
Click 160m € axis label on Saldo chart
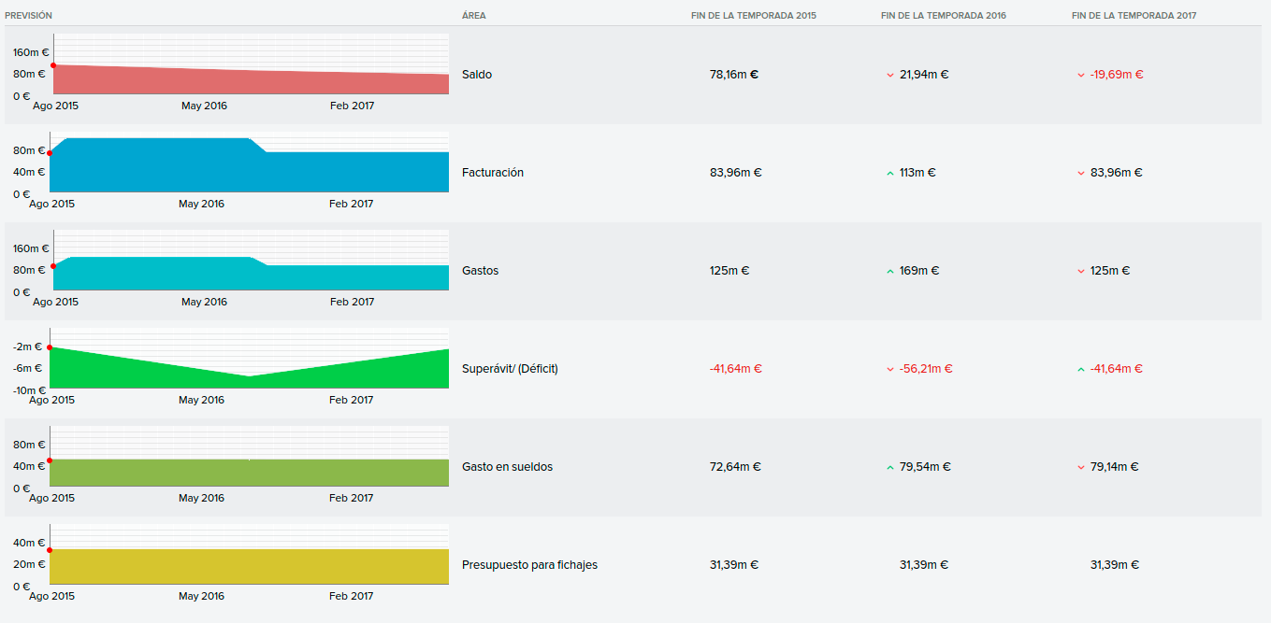point(31,52)
